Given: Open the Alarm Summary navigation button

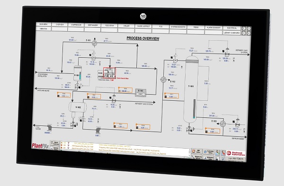Looking at the screenshot, I should [213, 28].
